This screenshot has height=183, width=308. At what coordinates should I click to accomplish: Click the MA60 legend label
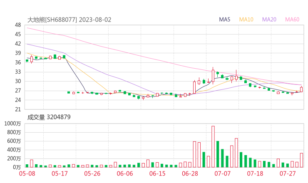tap(292, 20)
